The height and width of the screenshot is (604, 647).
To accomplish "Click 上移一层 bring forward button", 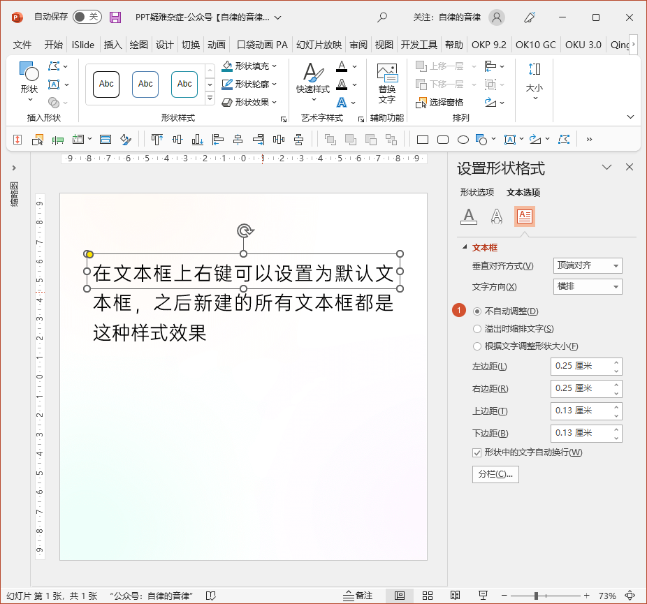I will pyautogui.click(x=440, y=66).
